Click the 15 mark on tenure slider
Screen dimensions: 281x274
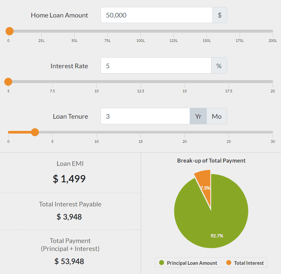click(x=140, y=141)
